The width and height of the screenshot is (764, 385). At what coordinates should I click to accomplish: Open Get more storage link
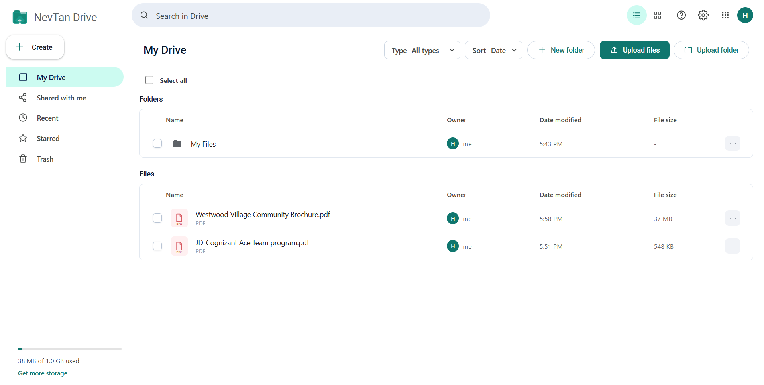coord(43,373)
